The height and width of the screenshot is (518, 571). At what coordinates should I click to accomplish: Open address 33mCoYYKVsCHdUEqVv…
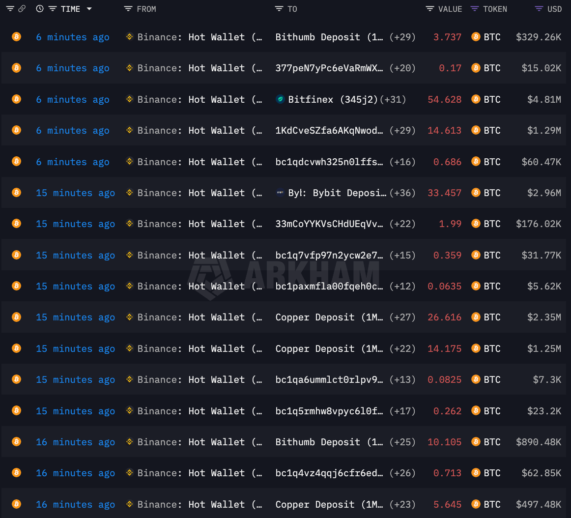[329, 224]
